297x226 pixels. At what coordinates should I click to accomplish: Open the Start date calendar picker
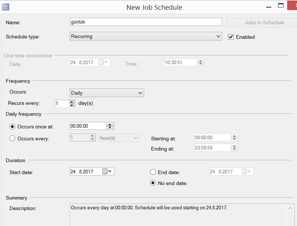pyautogui.click(x=107, y=171)
